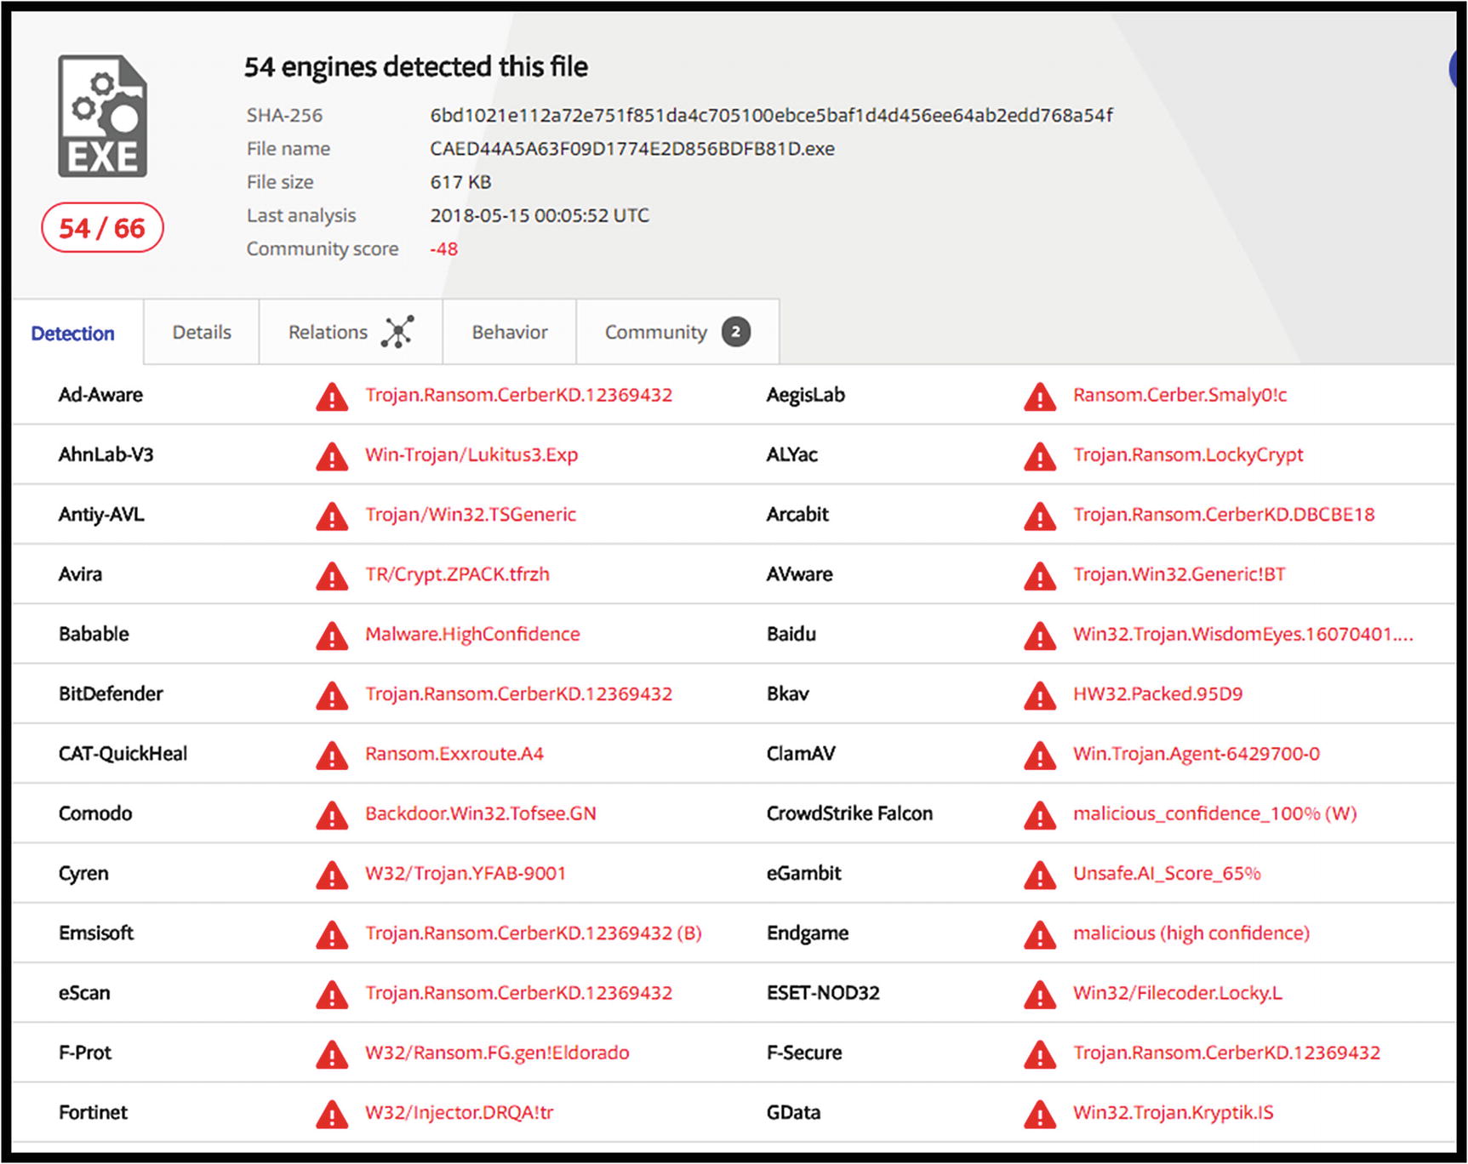
Task: Click the warning icon for ClamAV
Action: pos(1040,755)
